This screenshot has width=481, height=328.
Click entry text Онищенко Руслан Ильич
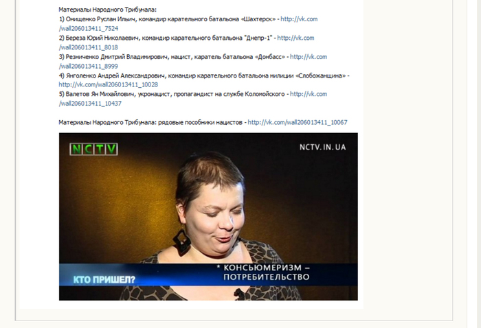point(101,19)
